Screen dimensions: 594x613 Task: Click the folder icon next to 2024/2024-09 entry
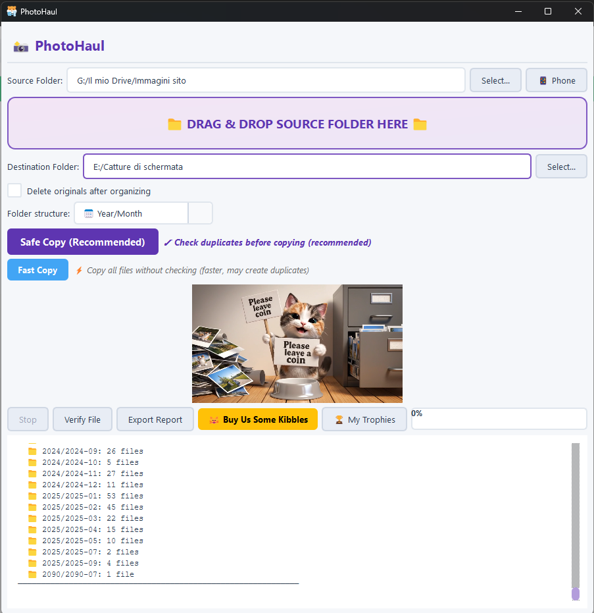[32, 451]
